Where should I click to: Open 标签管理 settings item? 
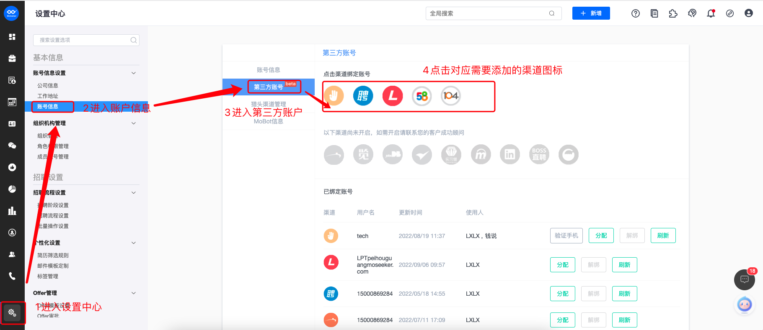pos(48,276)
